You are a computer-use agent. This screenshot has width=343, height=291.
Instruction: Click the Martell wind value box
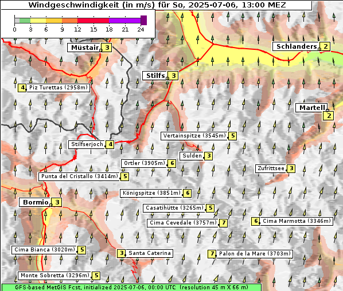(329, 116)
